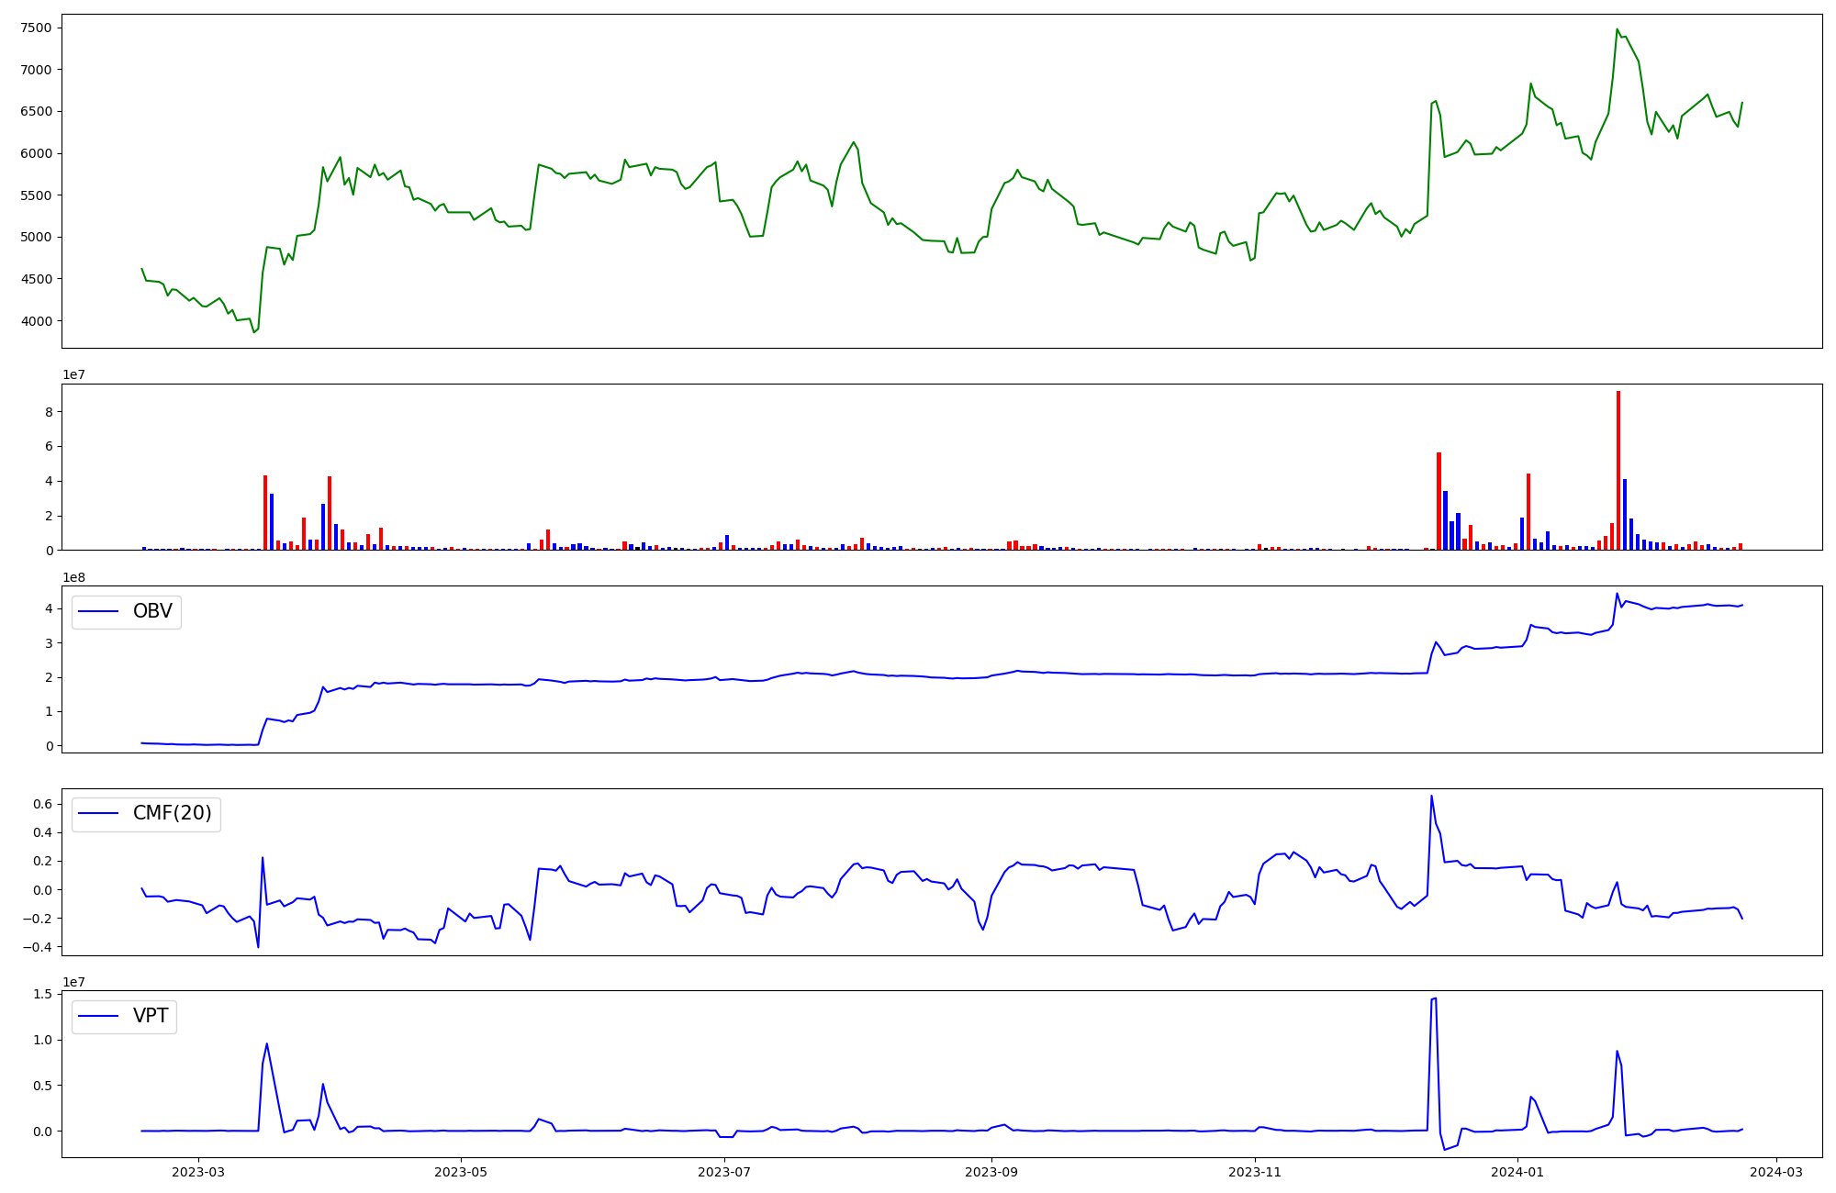Screen dimensions: 1836x1193
Task: Click the 2023-07 date tick label
Action: point(724,1172)
